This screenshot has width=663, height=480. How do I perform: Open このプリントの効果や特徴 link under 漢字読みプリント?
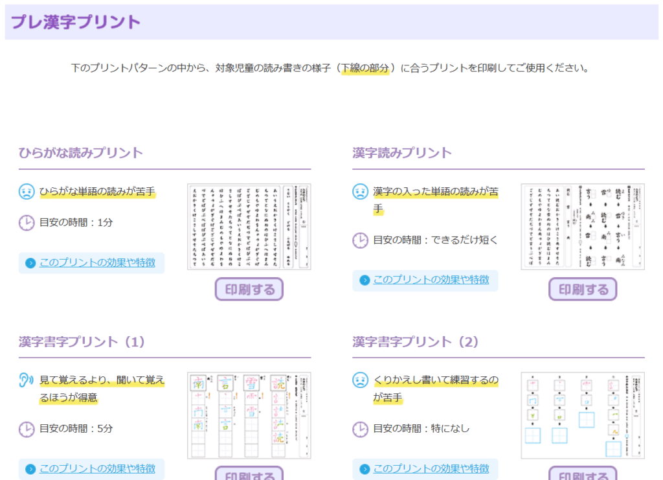pyautogui.click(x=431, y=280)
